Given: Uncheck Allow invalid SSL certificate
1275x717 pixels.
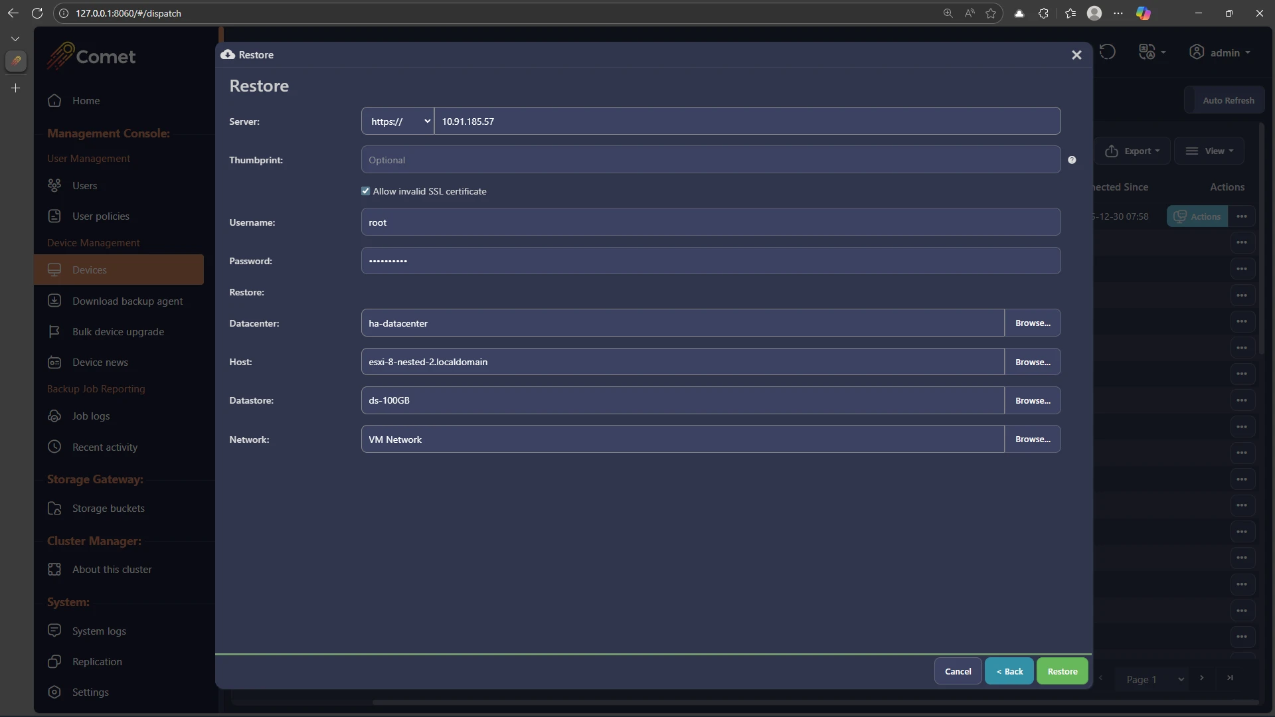Looking at the screenshot, I should 365,191.
